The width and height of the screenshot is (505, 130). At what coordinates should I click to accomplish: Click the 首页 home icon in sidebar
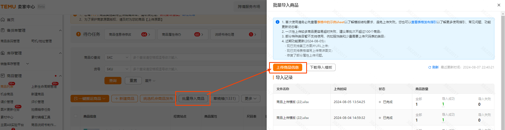point(3,20)
